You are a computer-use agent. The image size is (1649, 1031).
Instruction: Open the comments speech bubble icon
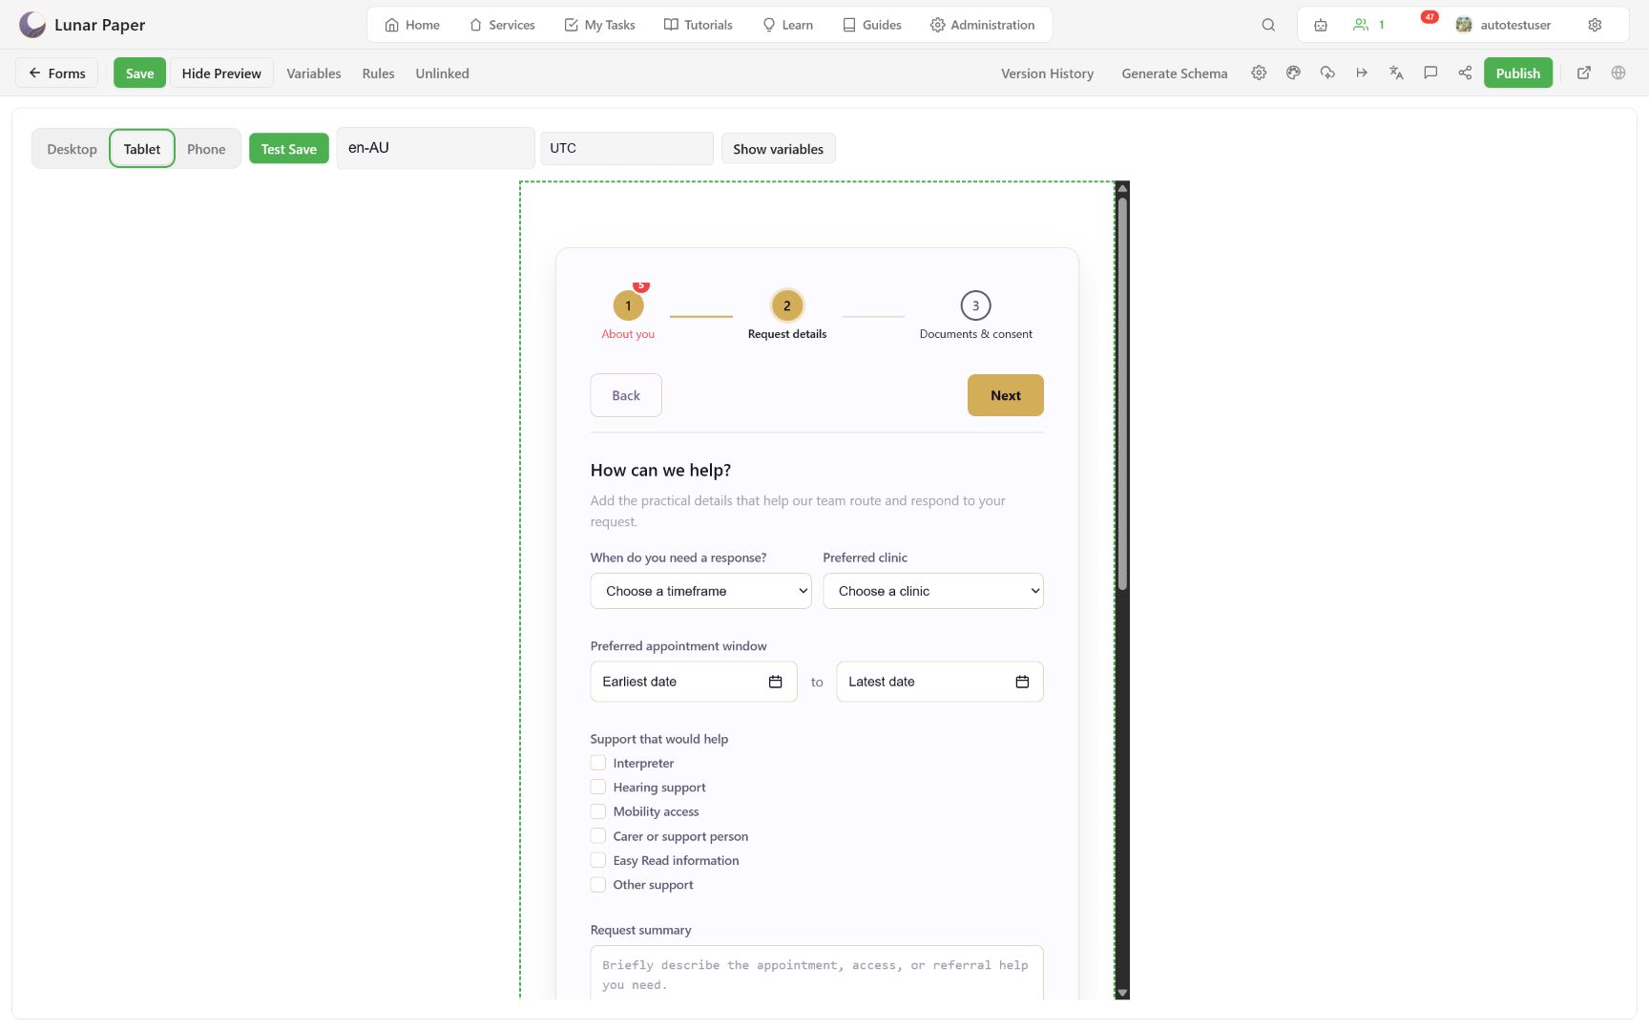(x=1430, y=73)
